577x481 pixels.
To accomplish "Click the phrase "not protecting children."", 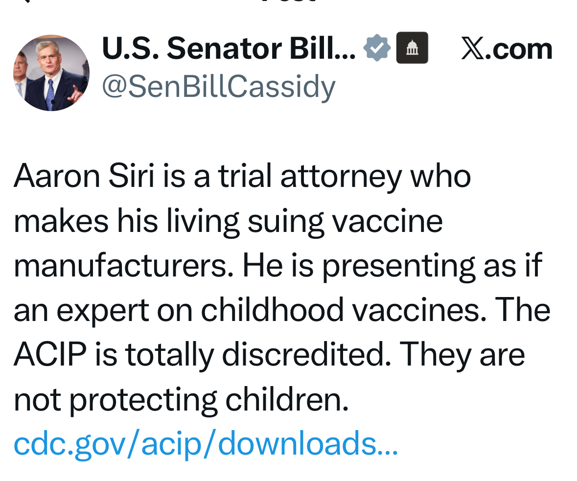I will 181,399.
